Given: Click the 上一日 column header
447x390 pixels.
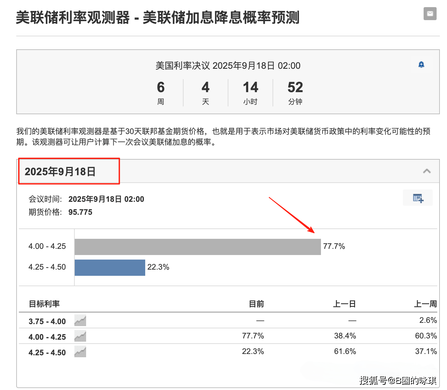Looking at the screenshot, I should tap(344, 304).
